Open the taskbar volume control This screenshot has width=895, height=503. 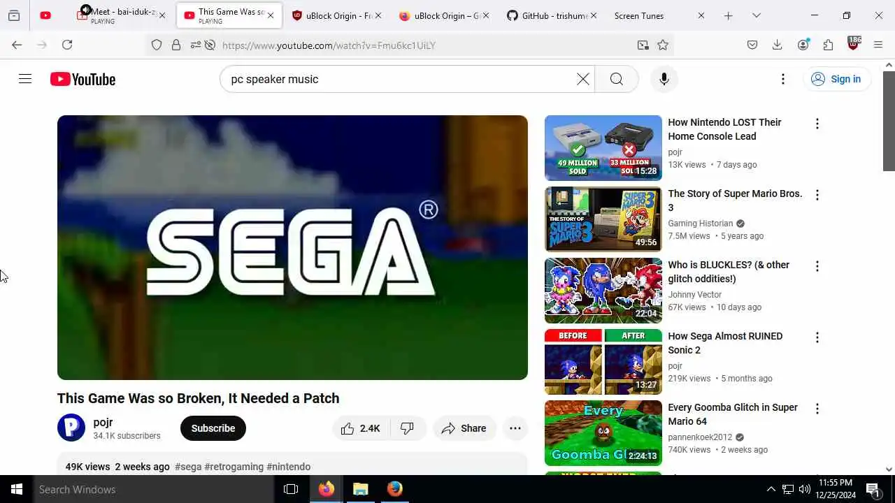(x=805, y=489)
